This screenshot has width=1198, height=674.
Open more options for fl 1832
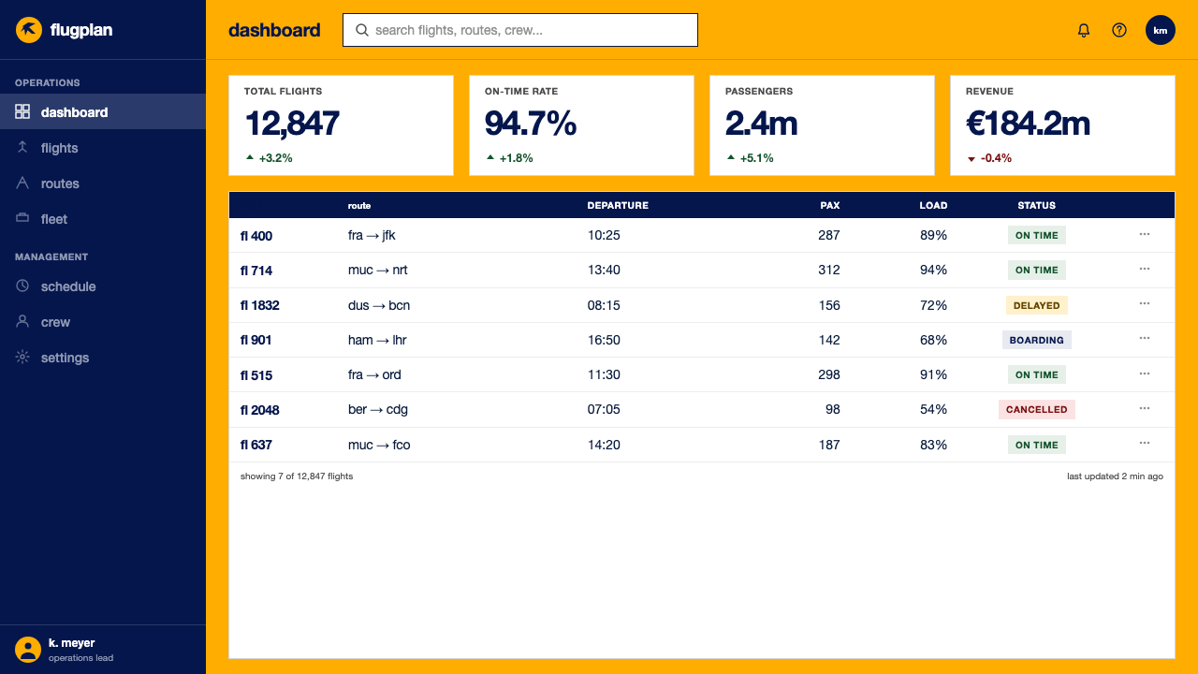tap(1145, 303)
